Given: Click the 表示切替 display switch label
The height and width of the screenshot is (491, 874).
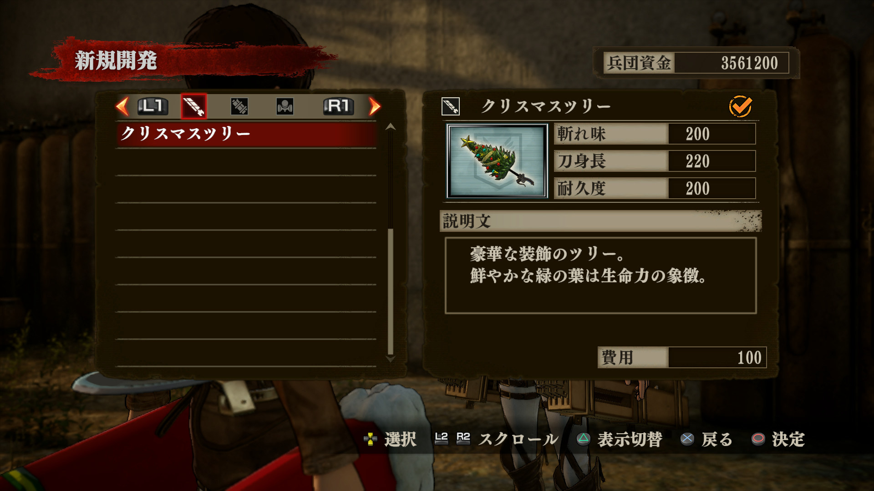Looking at the screenshot, I should (630, 439).
